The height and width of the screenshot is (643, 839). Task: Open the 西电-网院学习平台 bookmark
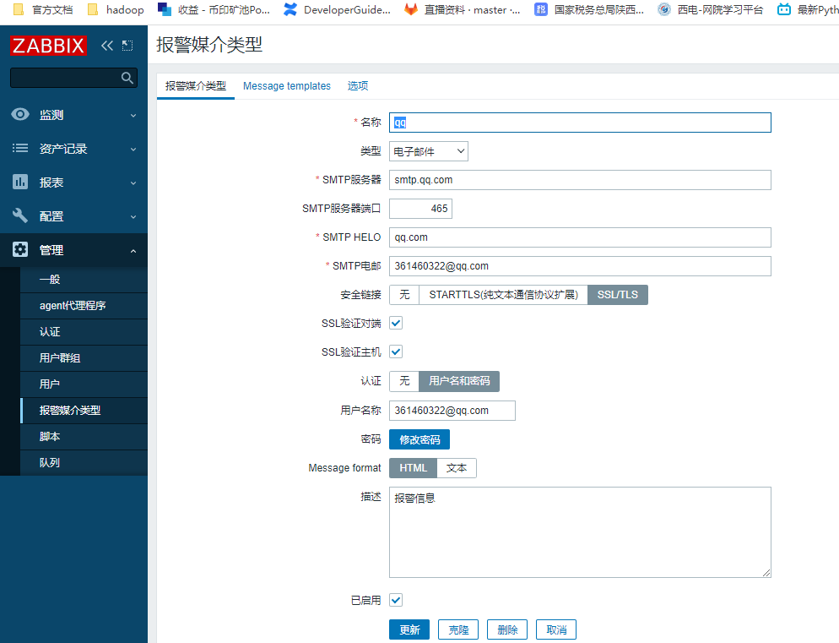point(711,9)
